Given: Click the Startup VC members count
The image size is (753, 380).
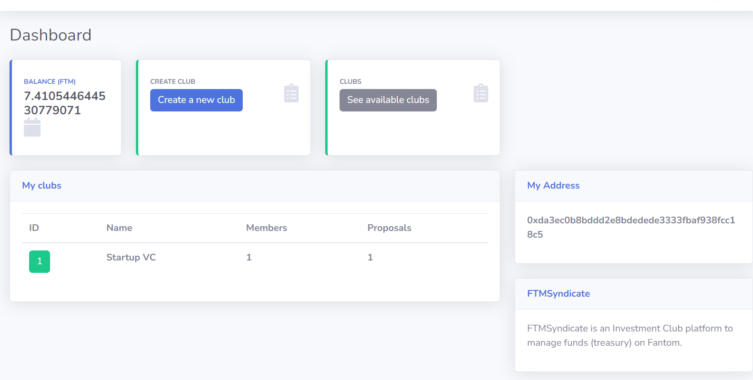Looking at the screenshot, I should [249, 257].
